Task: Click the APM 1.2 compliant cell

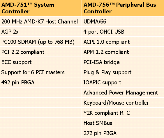Action: pos(123,52)
